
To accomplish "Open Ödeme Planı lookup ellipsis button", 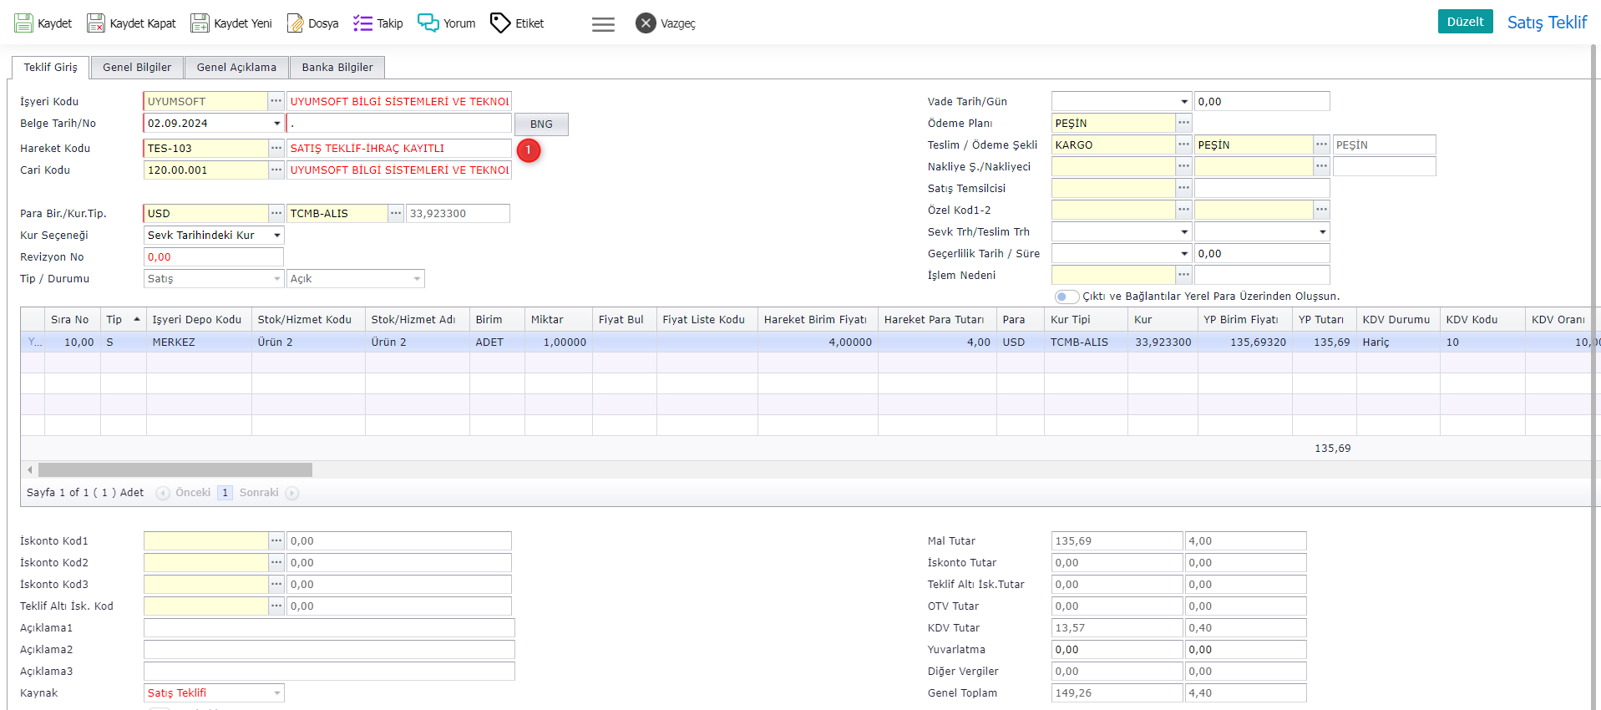I will pyautogui.click(x=1183, y=123).
